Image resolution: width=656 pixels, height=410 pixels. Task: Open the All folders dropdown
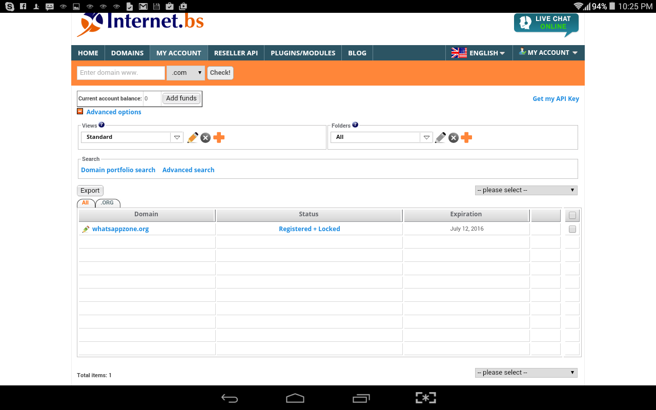(382, 137)
